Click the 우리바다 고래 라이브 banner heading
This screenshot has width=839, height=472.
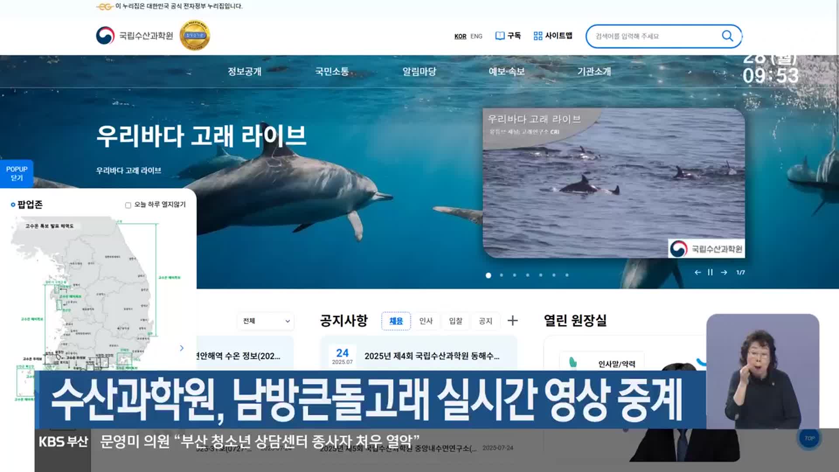click(201, 135)
